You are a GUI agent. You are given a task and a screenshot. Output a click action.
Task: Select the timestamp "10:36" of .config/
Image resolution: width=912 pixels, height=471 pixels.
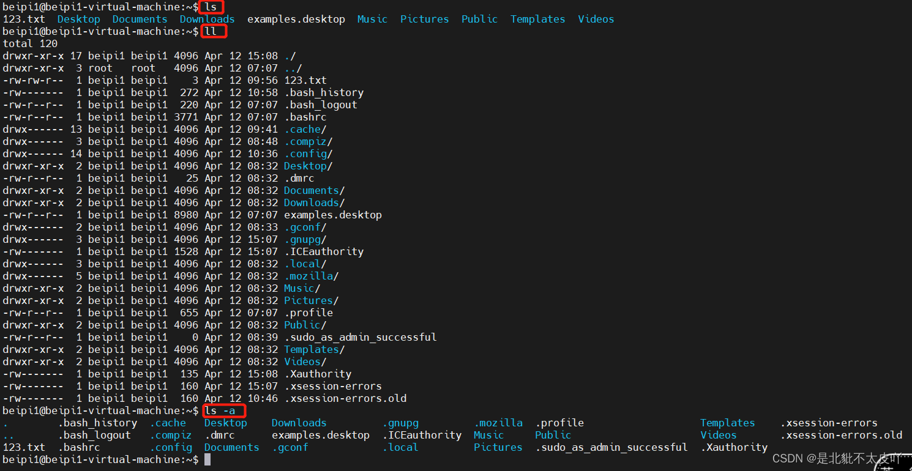263,154
